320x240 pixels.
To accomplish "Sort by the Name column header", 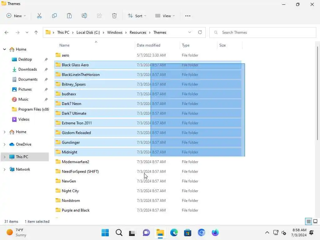I will pyautogui.click(x=94, y=45).
